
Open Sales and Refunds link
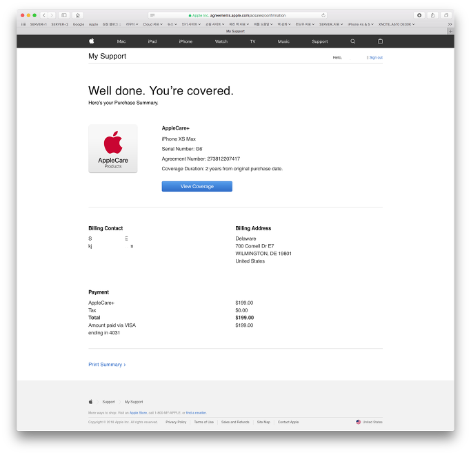[x=235, y=422]
